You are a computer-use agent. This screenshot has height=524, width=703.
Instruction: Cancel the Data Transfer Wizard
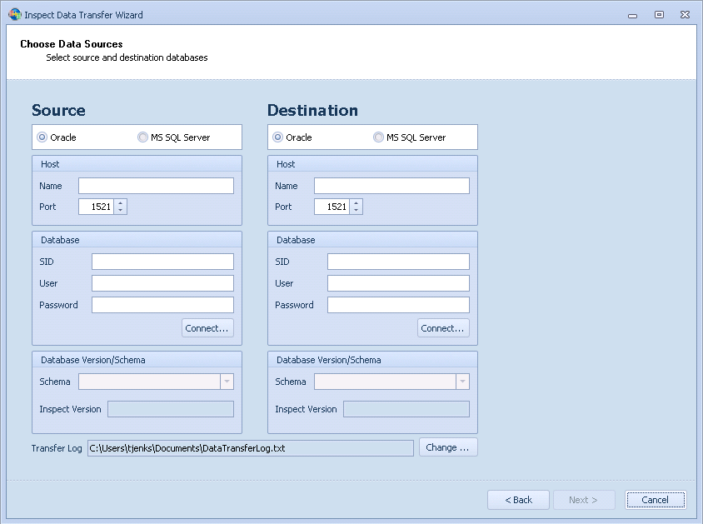pyautogui.click(x=656, y=500)
